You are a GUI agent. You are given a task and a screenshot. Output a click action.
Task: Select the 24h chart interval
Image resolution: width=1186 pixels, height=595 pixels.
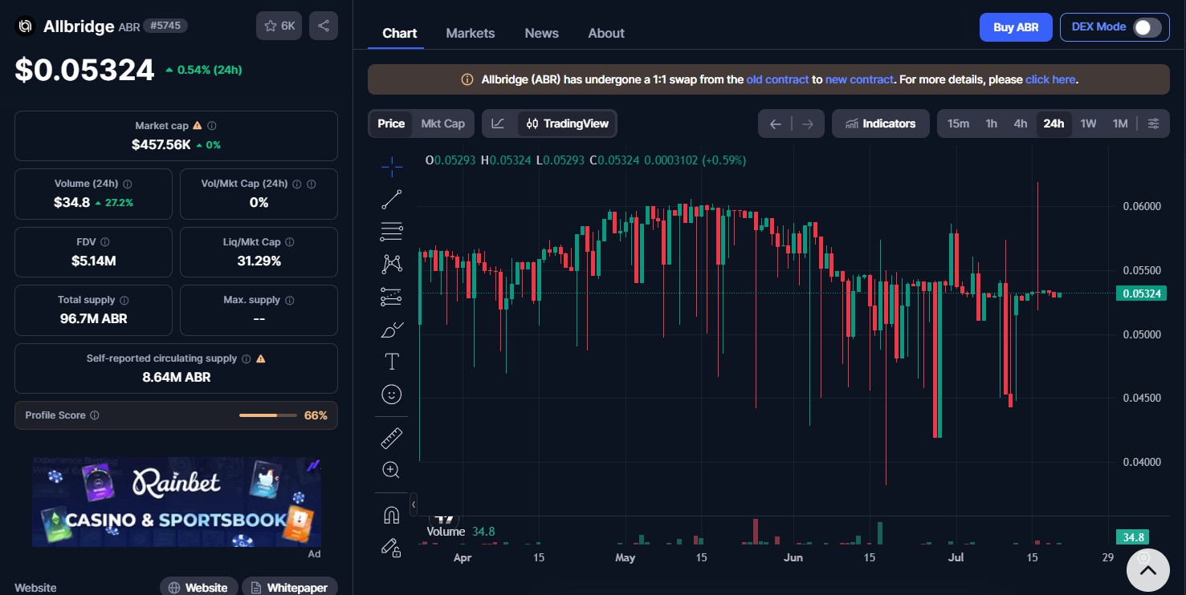[1054, 123]
